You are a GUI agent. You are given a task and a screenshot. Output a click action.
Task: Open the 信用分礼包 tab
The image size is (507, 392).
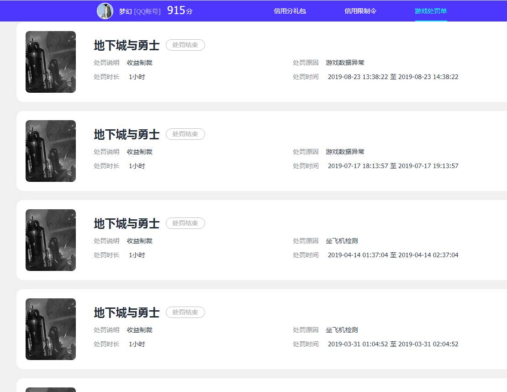pyautogui.click(x=290, y=11)
